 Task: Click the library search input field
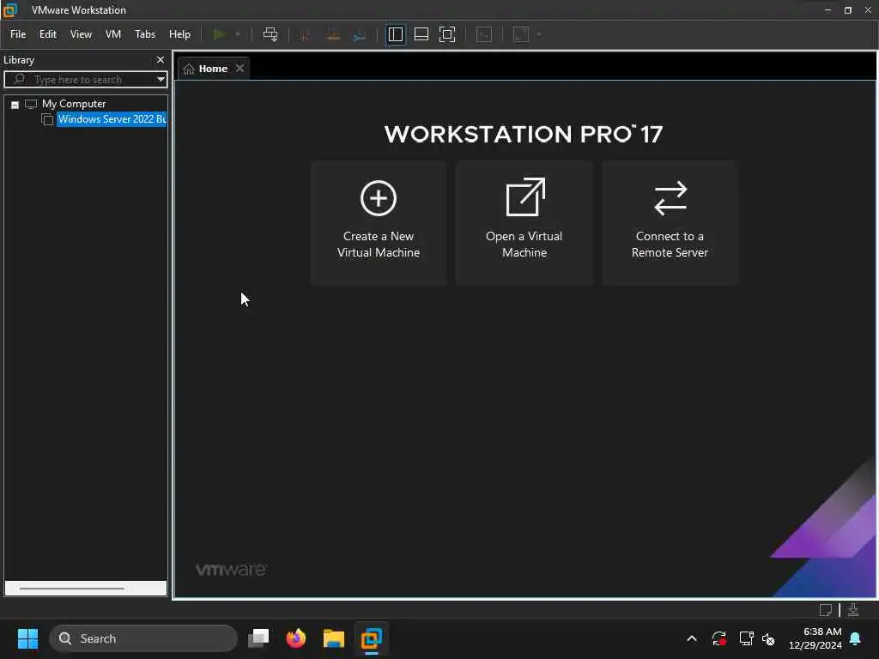point(84,80)
